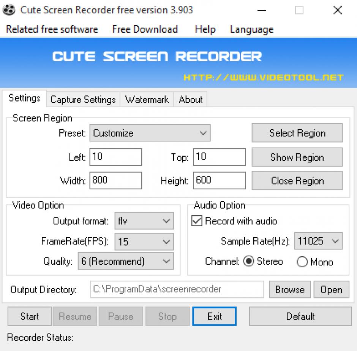Viewport: 357px width, 351px height.
Task: Open the Related free software menu
Action: (52, 29)
